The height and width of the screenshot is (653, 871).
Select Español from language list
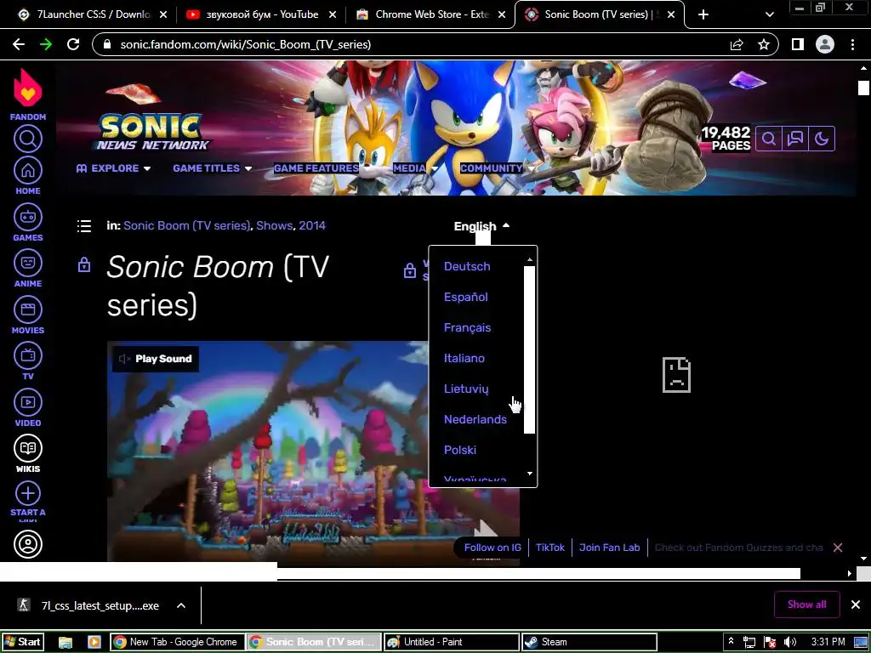tap(465, 297)
